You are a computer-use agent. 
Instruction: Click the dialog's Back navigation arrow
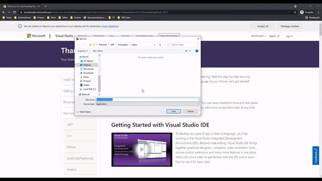pos(78,45)
